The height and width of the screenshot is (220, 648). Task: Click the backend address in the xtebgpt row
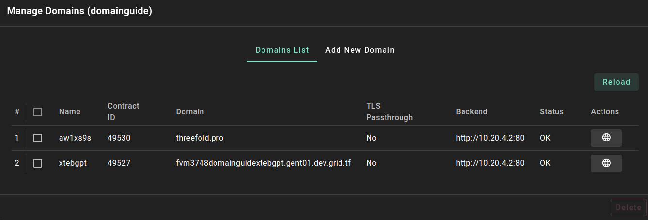pos(490,163)
